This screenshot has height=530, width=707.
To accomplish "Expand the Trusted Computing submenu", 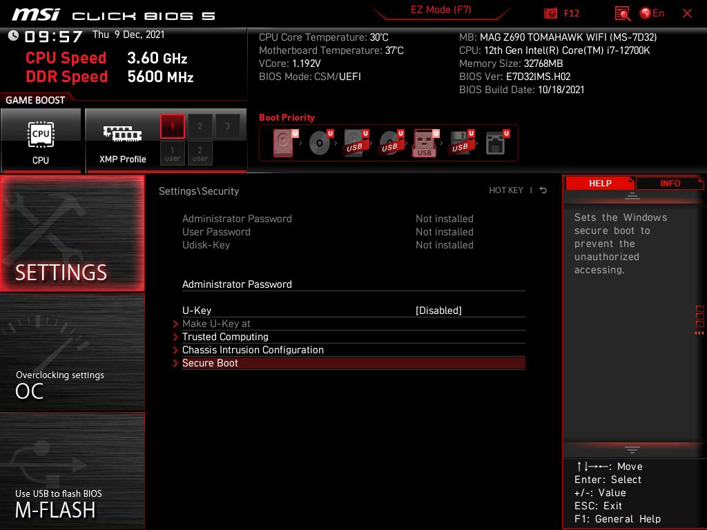I will [x=353, y=337].
